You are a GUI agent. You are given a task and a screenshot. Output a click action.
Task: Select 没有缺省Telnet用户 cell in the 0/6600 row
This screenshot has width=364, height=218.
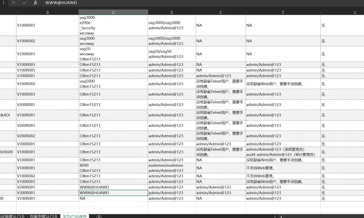220,152
